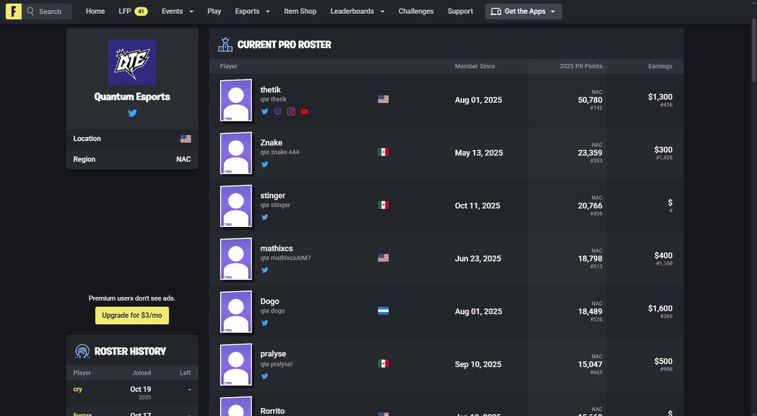The image size is (757, 416).
Task: Open stinger player profile link
Action: pyautogui.click(x=273, y=195)
